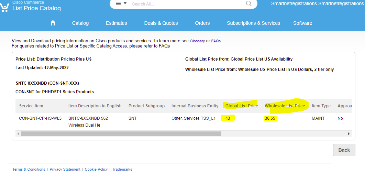The height and width of the screenshot is (171, 365).
Task: Click the Search All input field
Action: pos(186,4)
